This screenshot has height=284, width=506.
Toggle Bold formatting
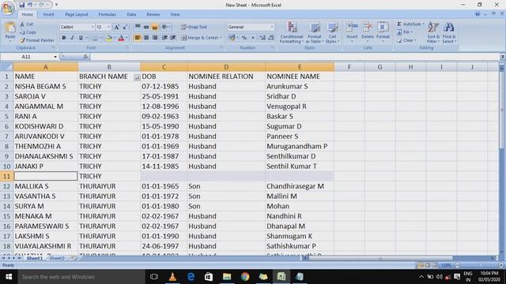click(63, 38)
